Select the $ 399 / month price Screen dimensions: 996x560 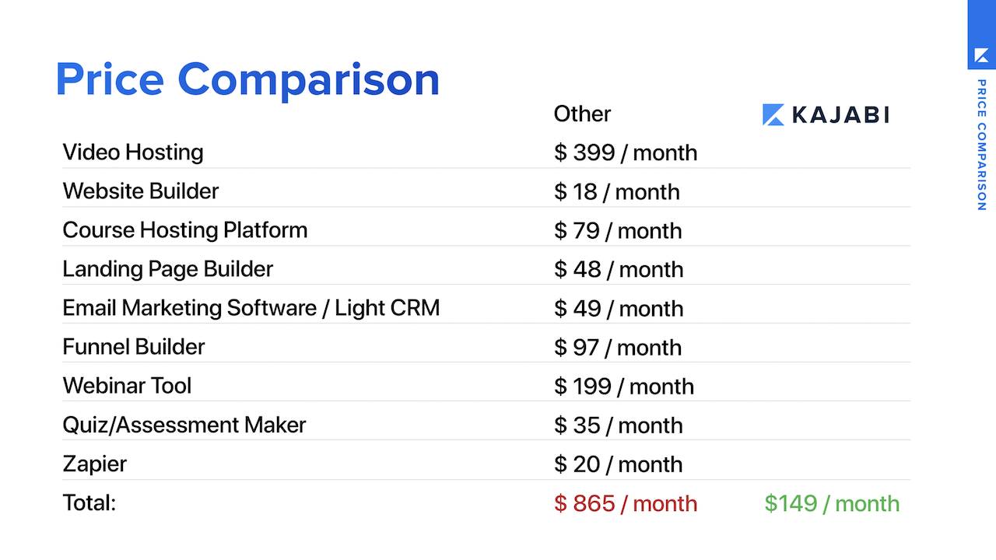pyautogui.click(x=626, y=152)
